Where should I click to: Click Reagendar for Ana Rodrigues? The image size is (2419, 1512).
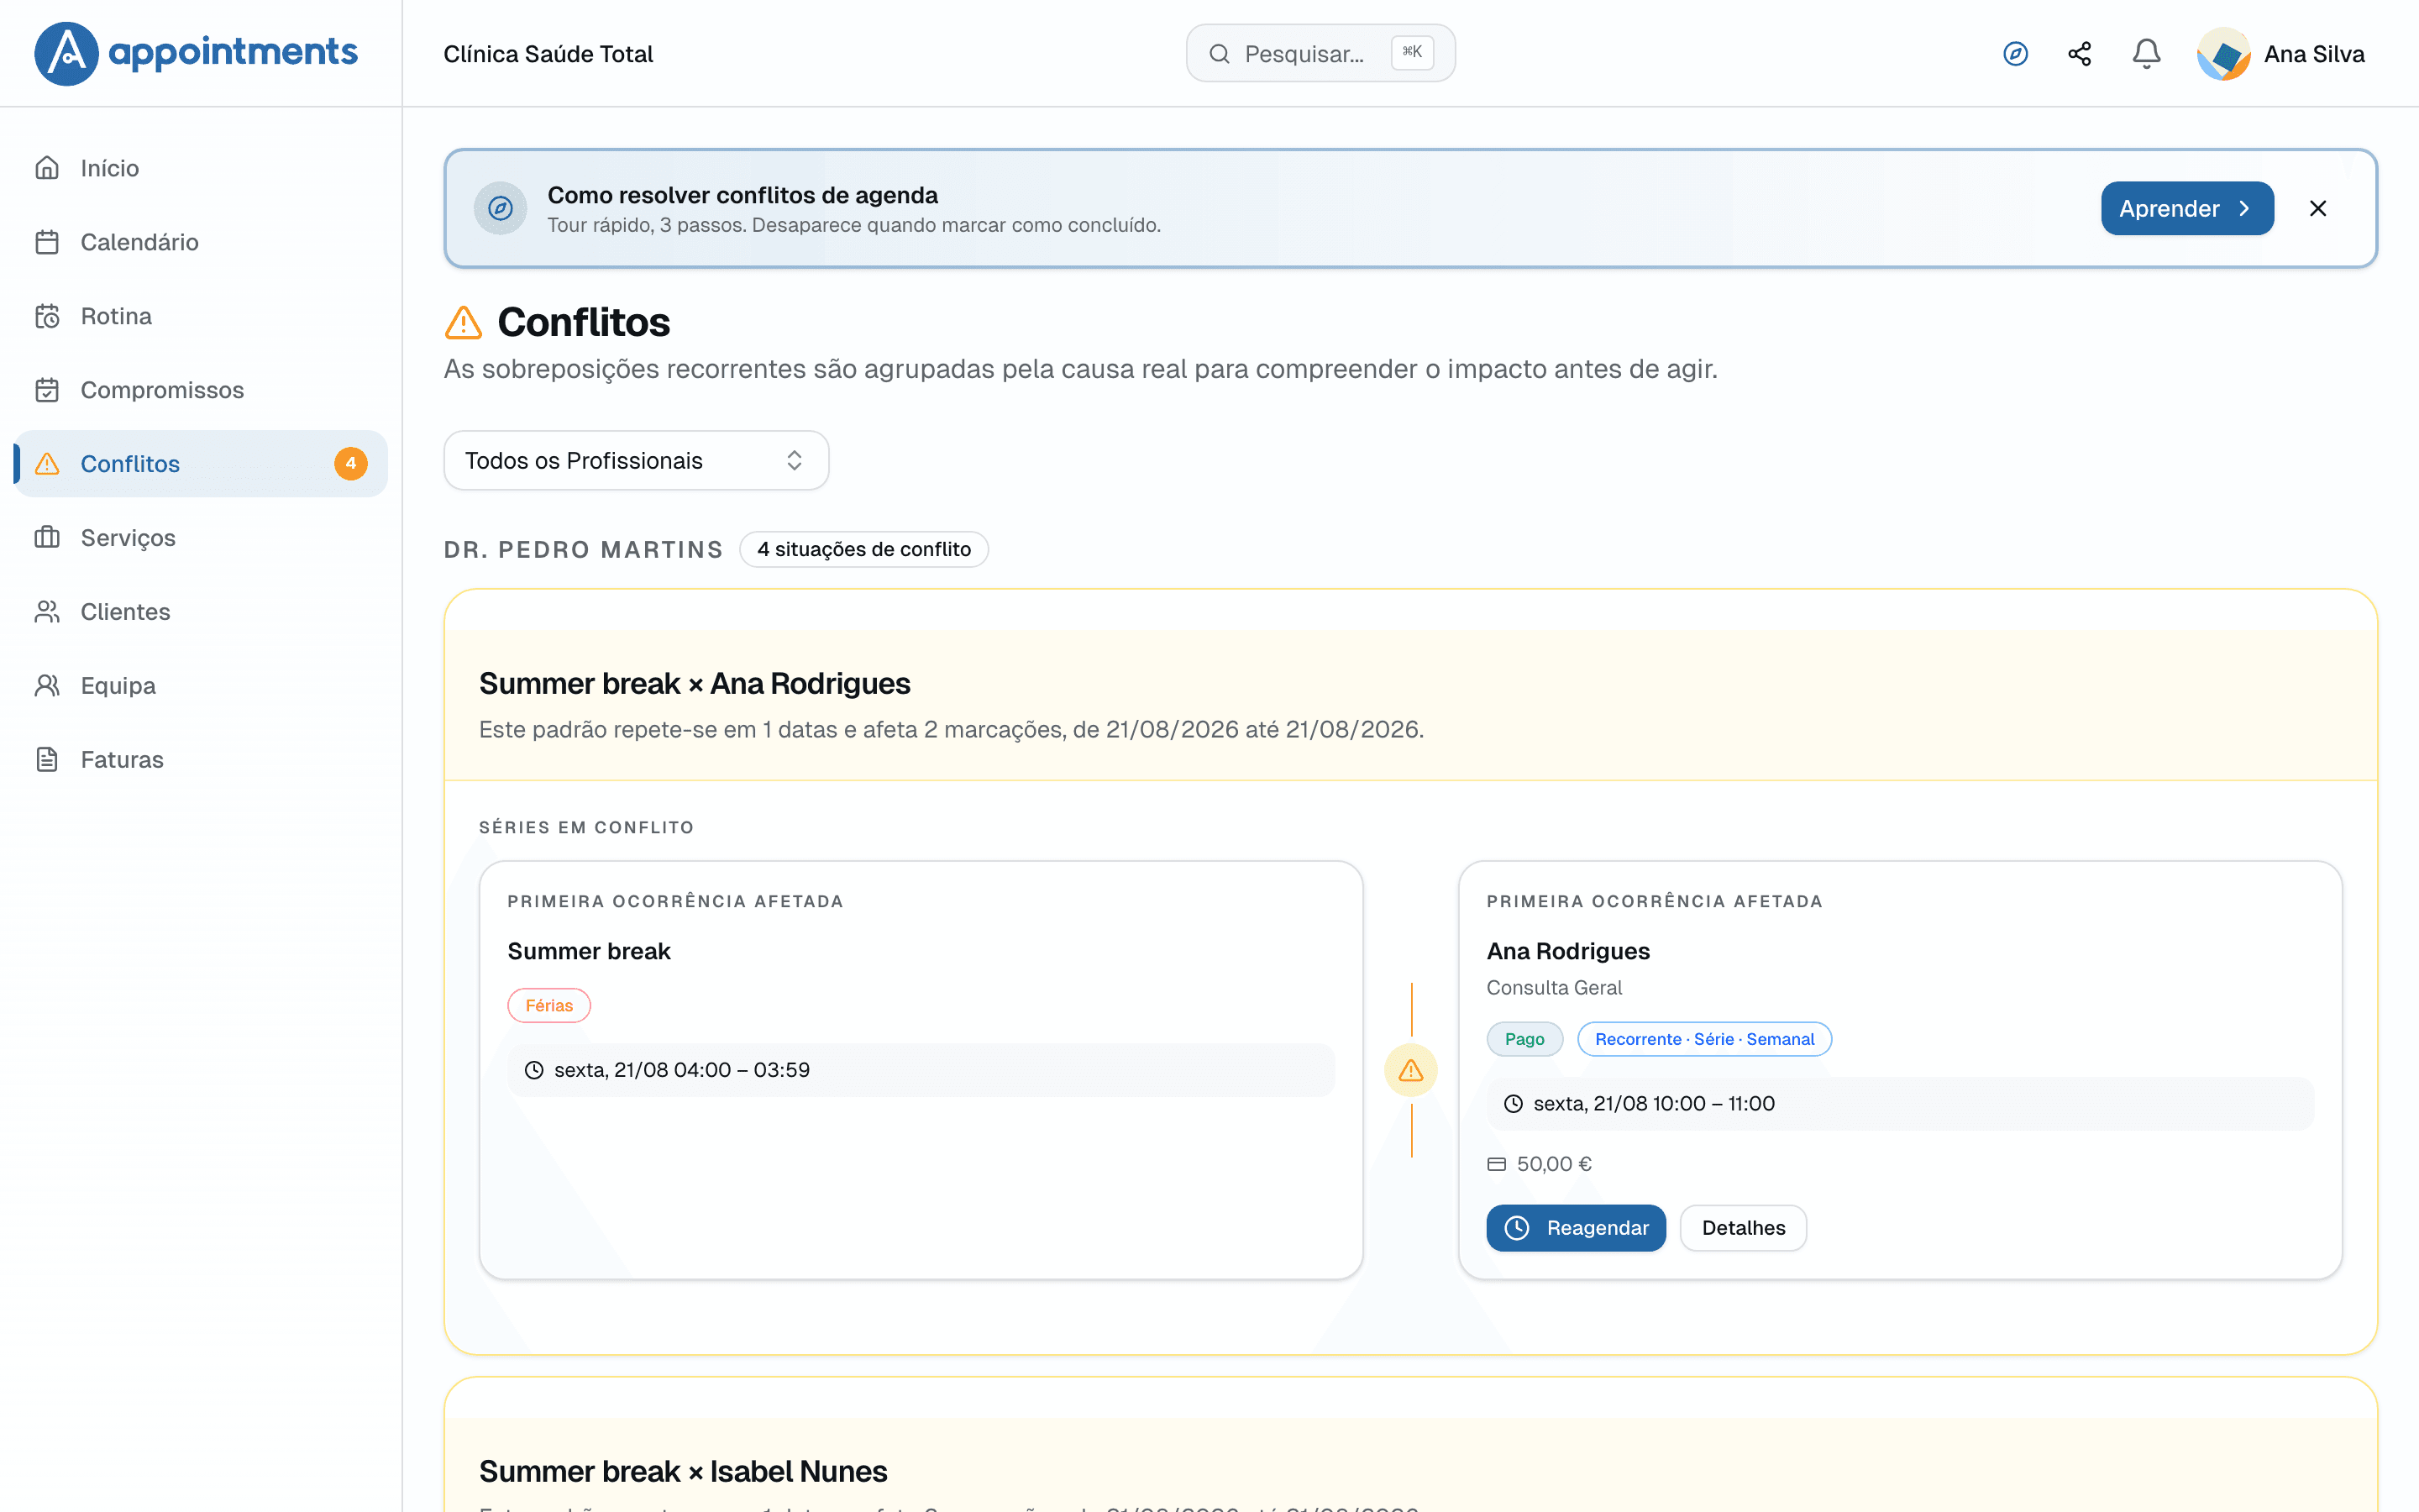click(x=1576, y=1228)
